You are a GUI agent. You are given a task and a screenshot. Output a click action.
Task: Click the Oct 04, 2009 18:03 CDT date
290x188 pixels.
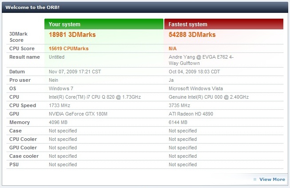[x=195, y=72]
